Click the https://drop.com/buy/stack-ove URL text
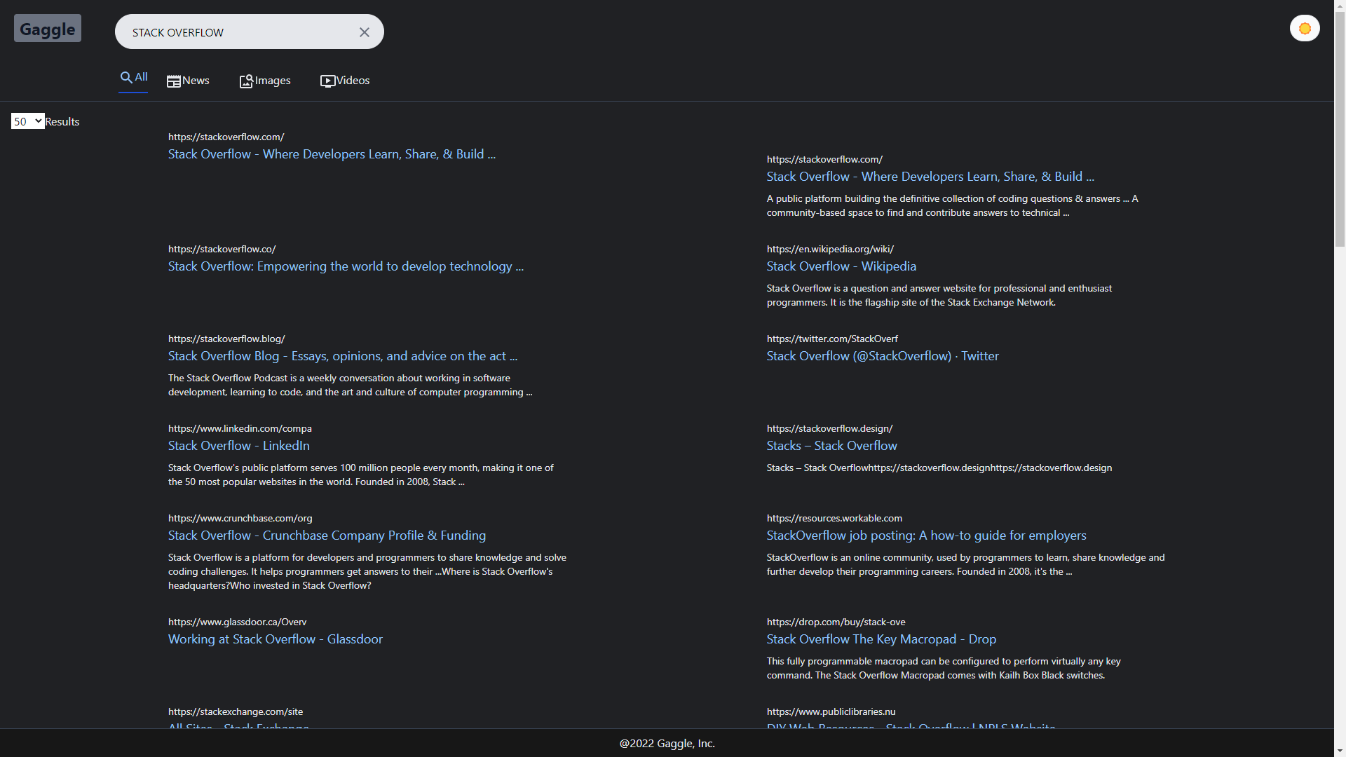Viewport: 1346px width, 757px height. [836, 622]
